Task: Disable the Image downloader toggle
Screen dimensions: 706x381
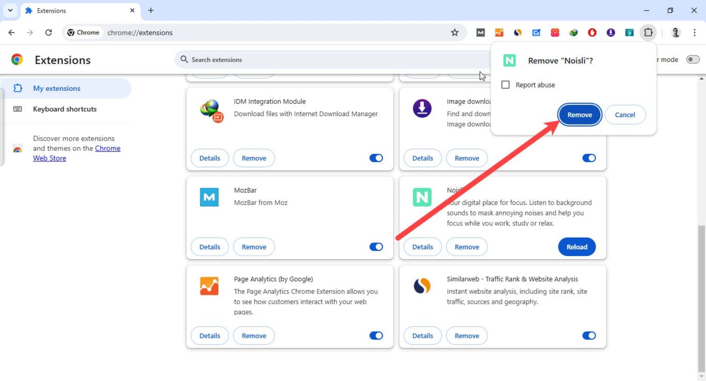Action: 589,158
